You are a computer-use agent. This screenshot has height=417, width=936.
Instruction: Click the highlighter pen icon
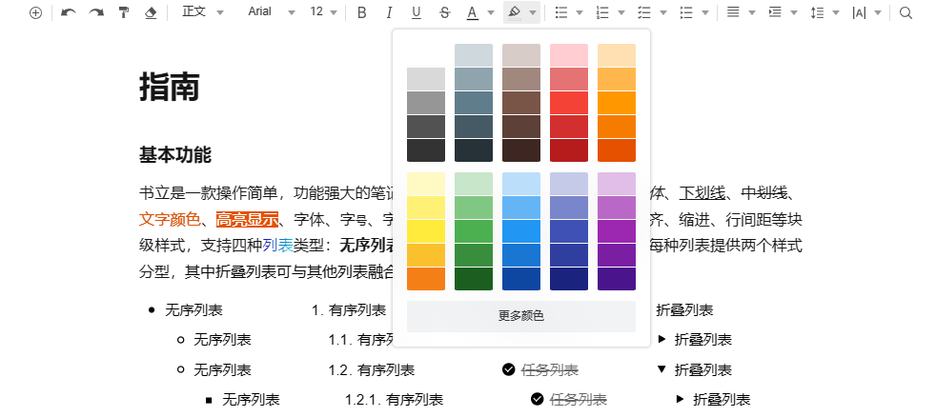pos(514,12)
